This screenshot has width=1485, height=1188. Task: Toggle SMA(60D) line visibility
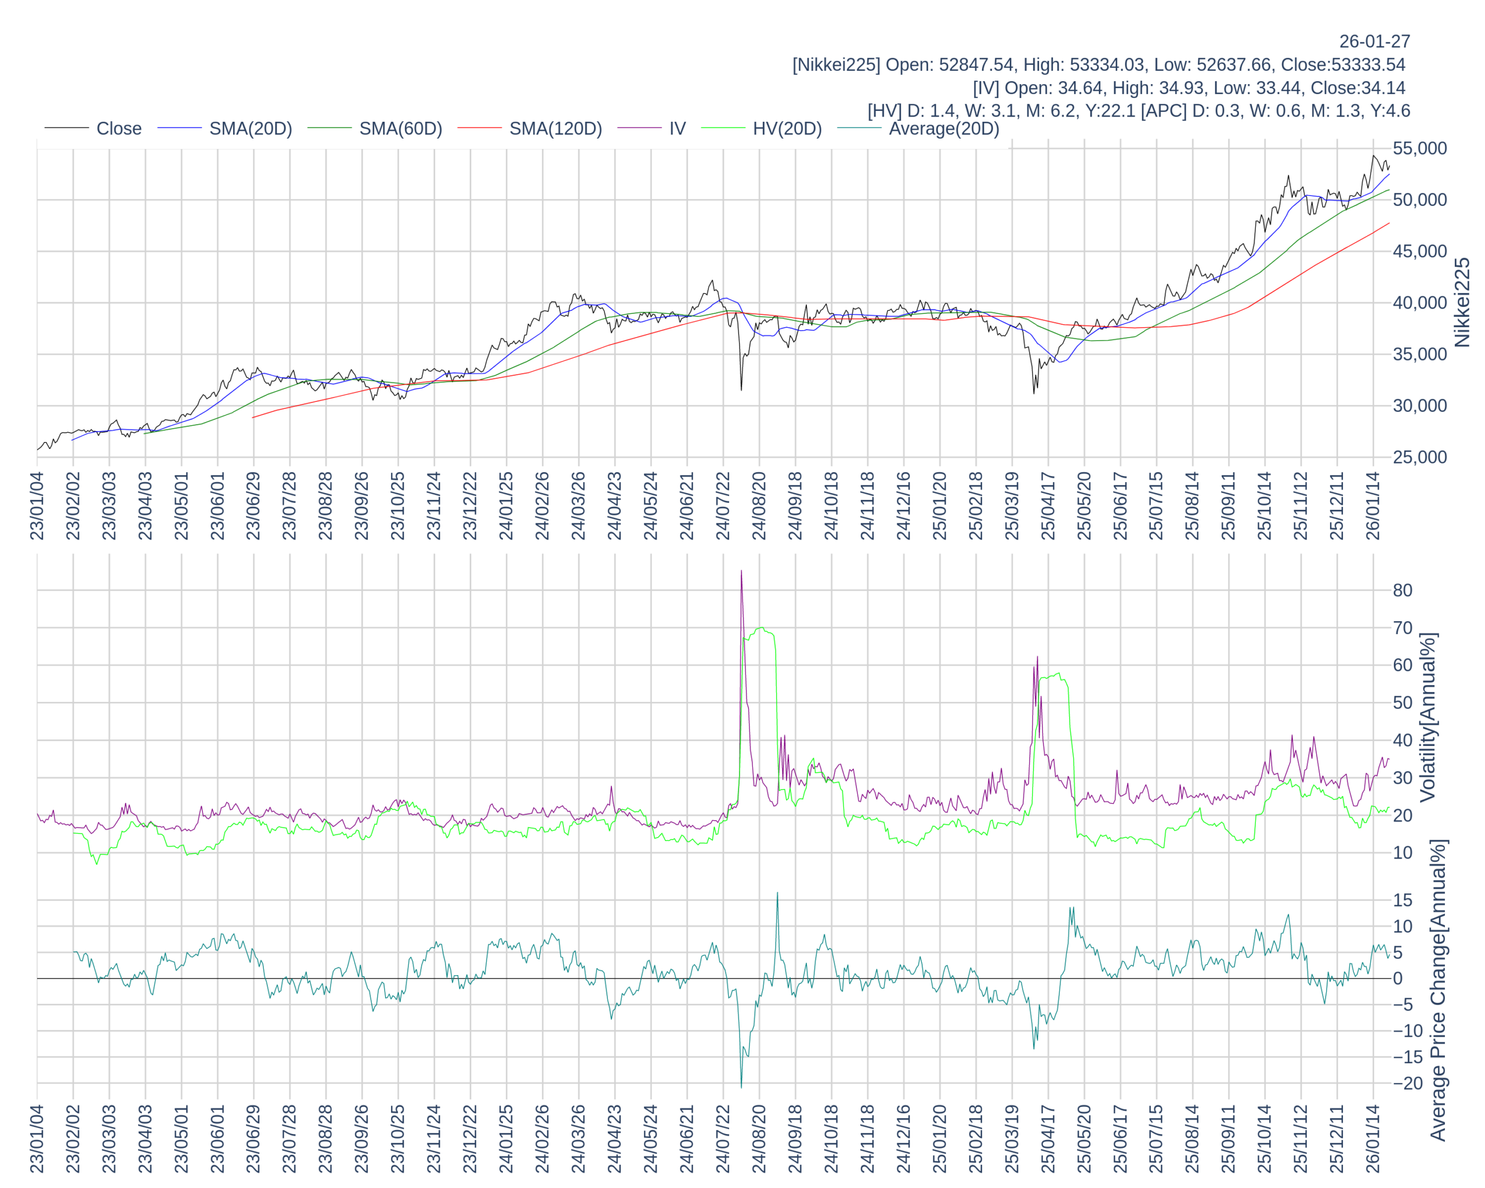pyautogui.click(x=400, y=129)
